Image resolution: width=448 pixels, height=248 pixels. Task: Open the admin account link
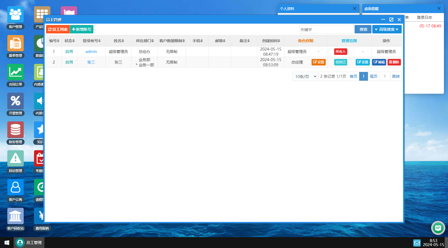point(91,51)
